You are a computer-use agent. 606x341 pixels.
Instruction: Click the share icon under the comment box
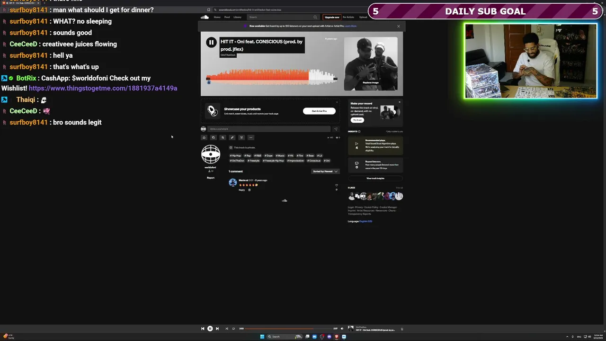pos(204,137)
